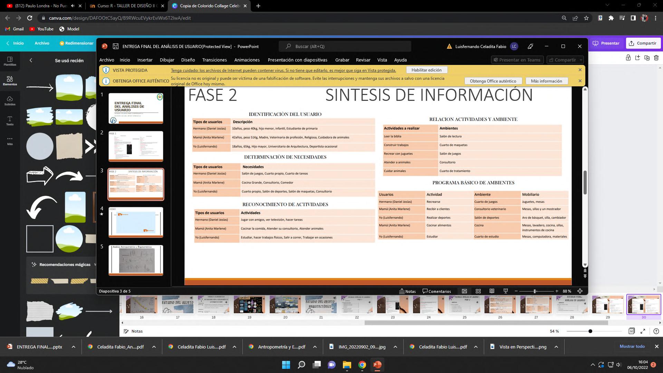Open Canva Texto tool
663x373 pixels.
pyautogui.click(x=10, y=121)
